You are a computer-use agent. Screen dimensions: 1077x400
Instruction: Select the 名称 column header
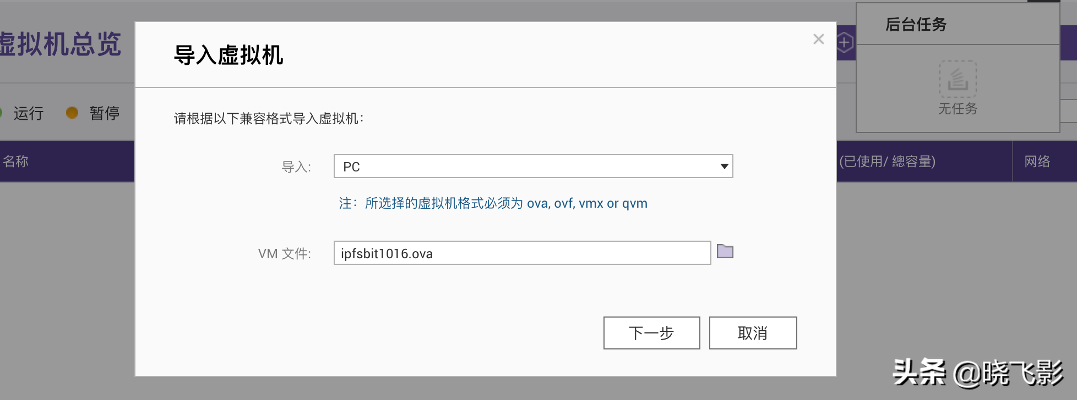[x=15, y=162]
